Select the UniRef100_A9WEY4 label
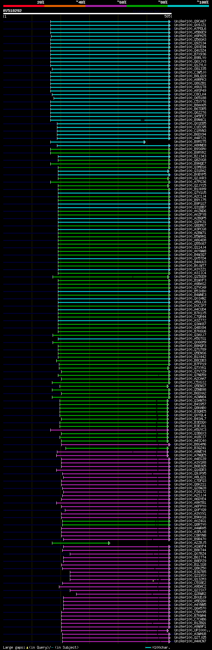Viewport: 212px width, 650px height. 190,452
